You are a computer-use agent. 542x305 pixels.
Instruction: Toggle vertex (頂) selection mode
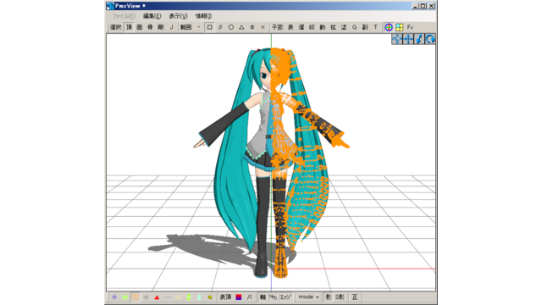coord(129,27)
